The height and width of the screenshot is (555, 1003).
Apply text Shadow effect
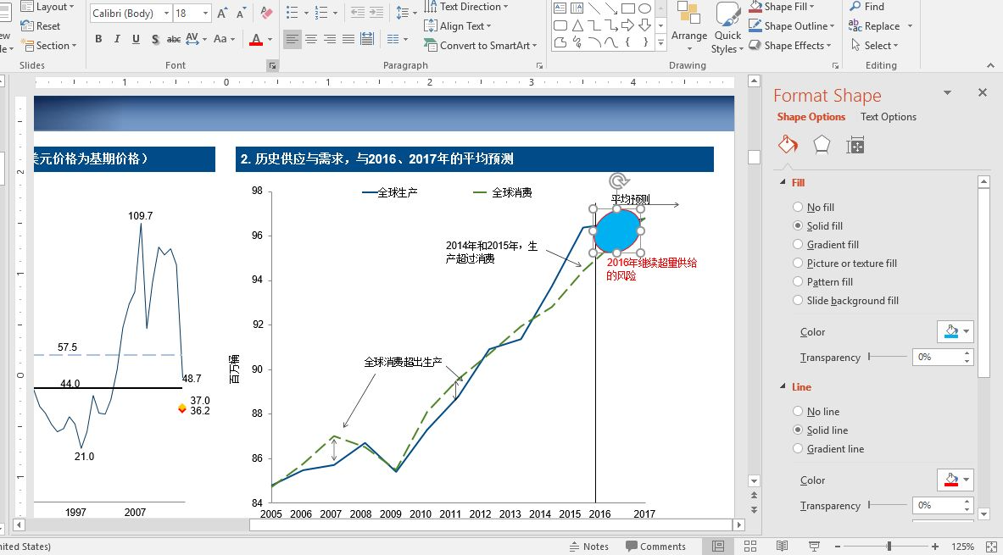coord(155,39)
